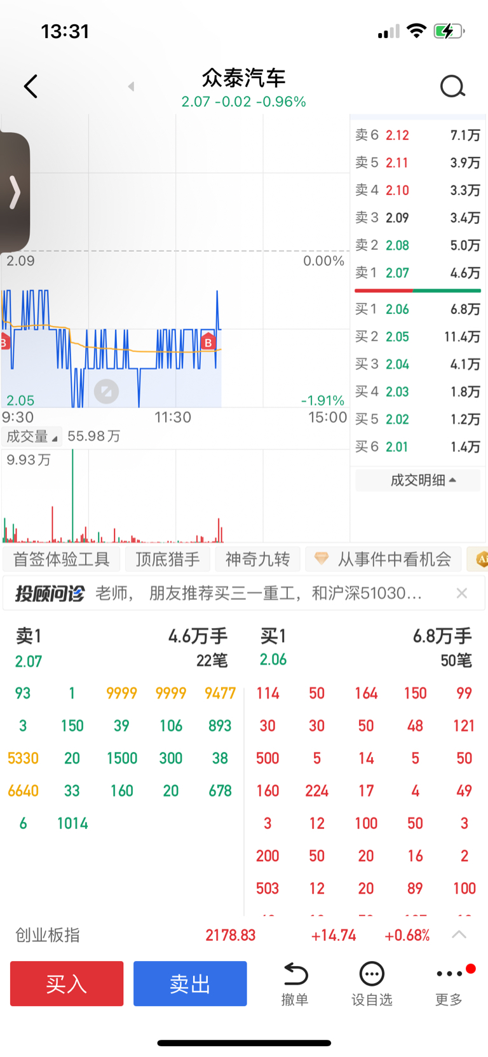Tap the red B marker near 11:30
This screenshot has height=1057, width=488.
(208, 342)
